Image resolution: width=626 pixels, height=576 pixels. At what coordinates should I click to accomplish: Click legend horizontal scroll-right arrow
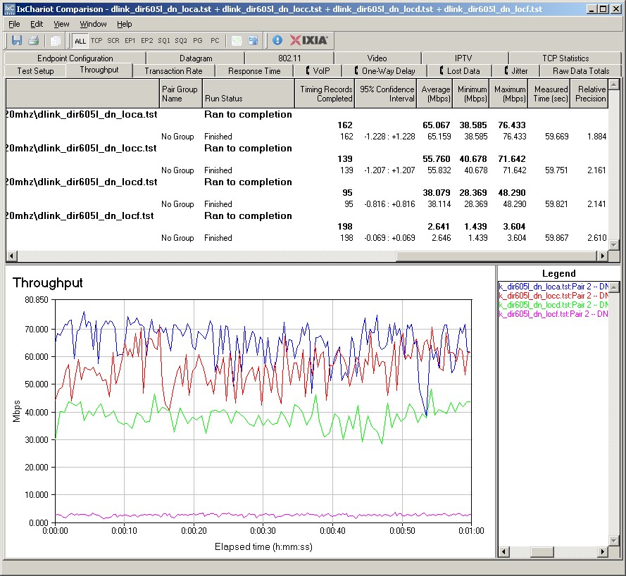(x=603, y=552)
